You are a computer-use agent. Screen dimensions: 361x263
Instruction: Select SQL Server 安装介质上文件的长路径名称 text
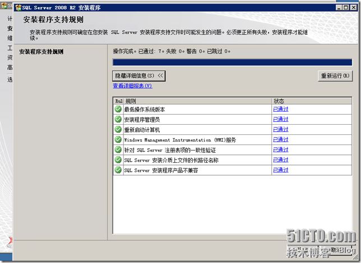(172, 160)
